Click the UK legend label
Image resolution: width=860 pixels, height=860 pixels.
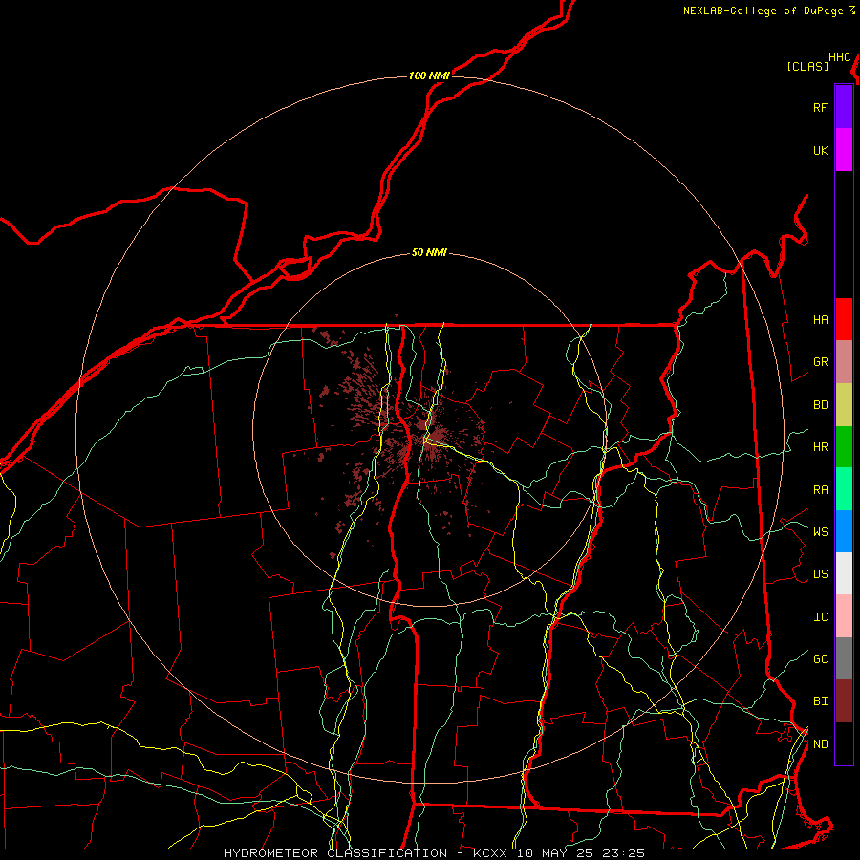820,151
